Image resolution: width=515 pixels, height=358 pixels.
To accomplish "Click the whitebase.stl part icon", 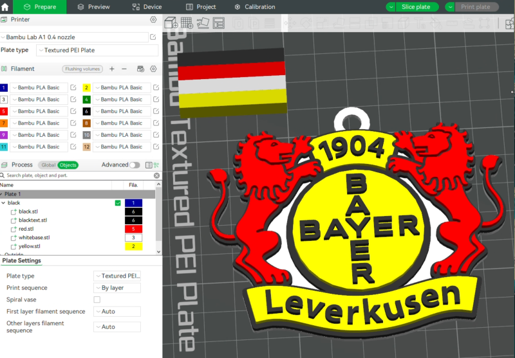I will [x=14, y=238].
